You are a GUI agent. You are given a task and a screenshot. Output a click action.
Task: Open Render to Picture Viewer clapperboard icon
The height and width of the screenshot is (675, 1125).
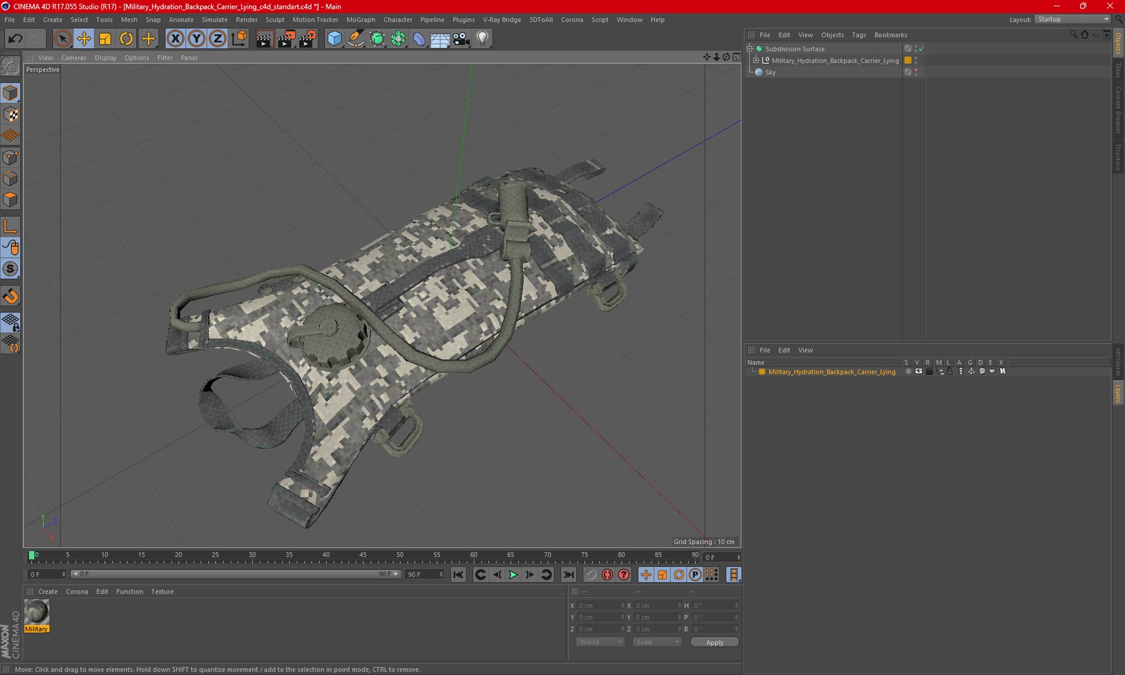tap(286, 39)
